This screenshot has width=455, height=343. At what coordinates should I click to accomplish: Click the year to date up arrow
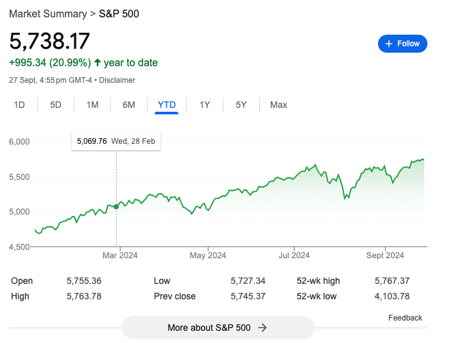click(x=98, y=62)
